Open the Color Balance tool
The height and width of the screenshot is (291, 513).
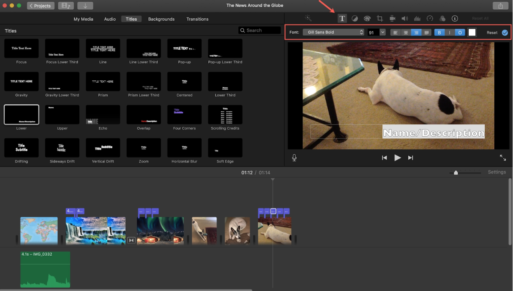click(355, 18)
